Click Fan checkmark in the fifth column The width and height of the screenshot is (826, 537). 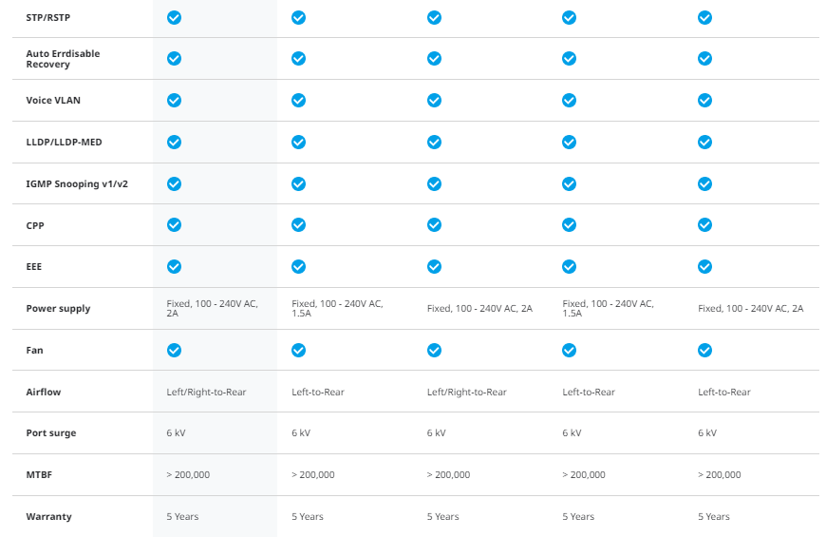(x=704, y=350)
